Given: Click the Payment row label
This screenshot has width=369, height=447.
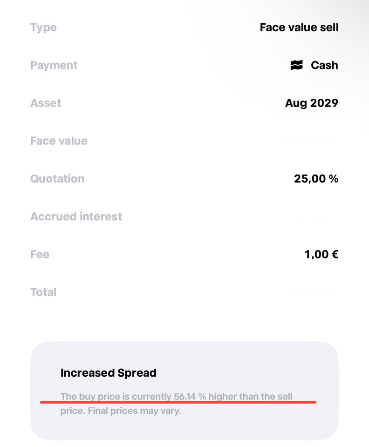Looking at the screenshot, I should 54,65.
